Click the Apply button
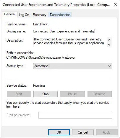 pyautogui.click(x=107, y=132)
